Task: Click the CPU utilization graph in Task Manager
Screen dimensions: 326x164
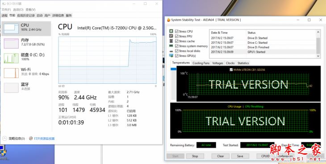Action: pos(107,60)
